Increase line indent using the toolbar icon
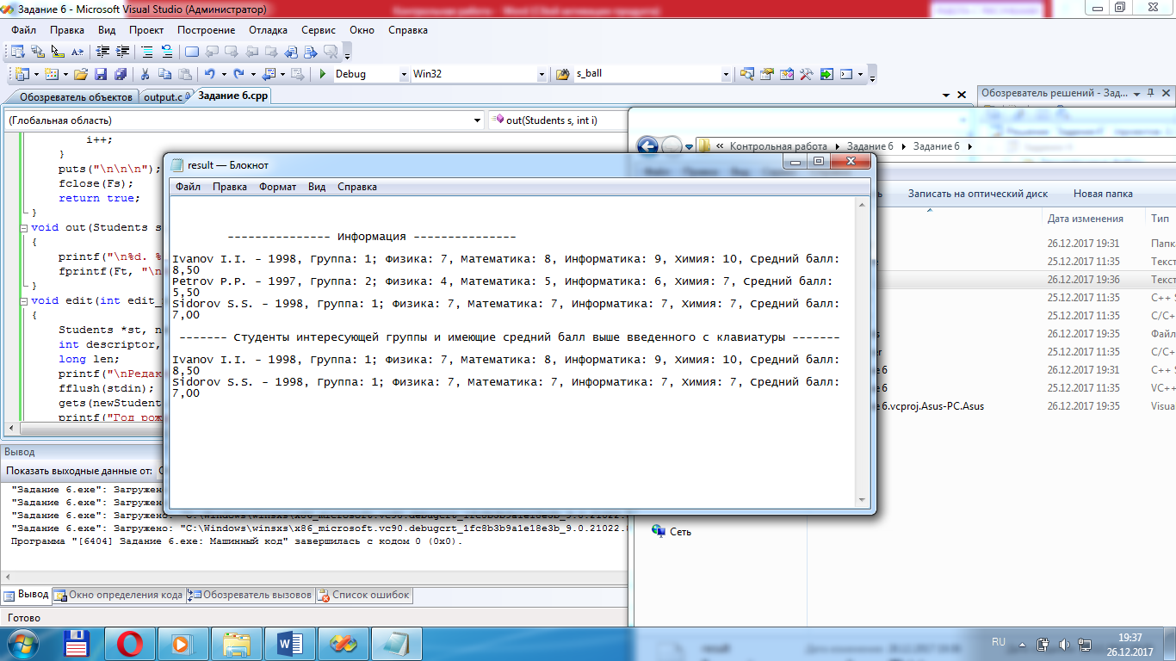The height and width of the screenshot is (661, 1176). click(x=122, y=52)
